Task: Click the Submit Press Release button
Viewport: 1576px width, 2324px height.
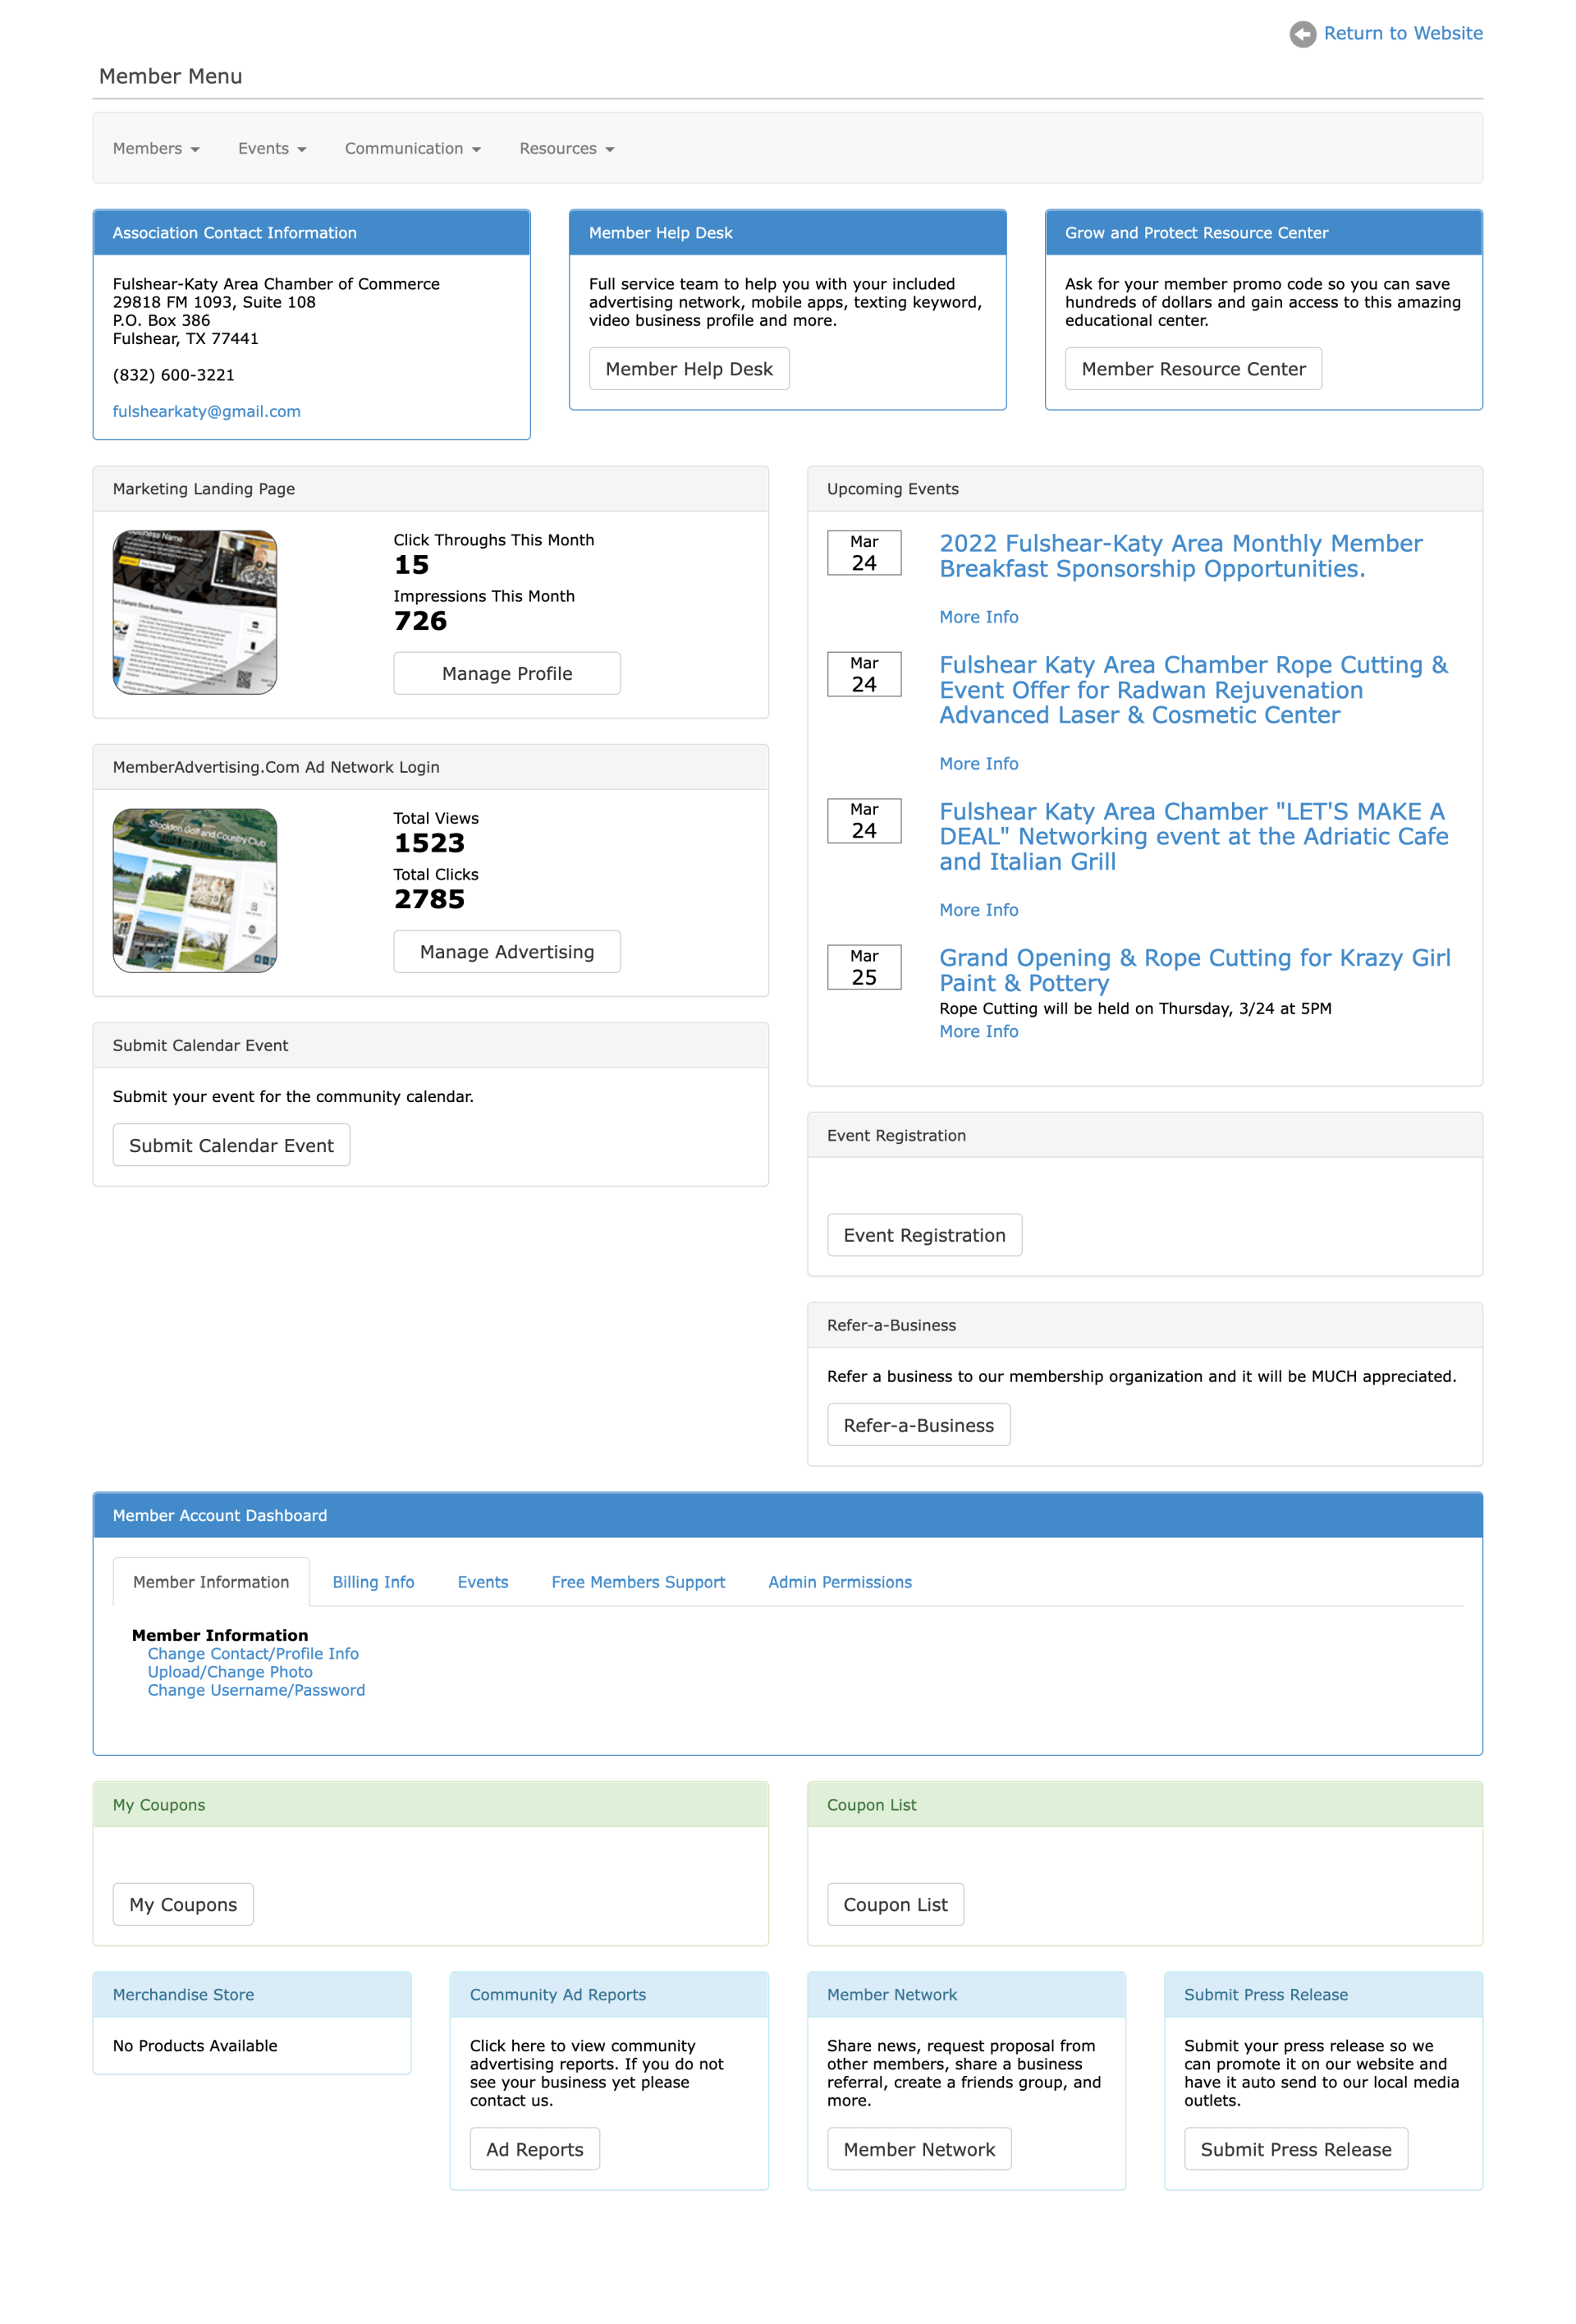Action: click(x=1295, y=2148)
